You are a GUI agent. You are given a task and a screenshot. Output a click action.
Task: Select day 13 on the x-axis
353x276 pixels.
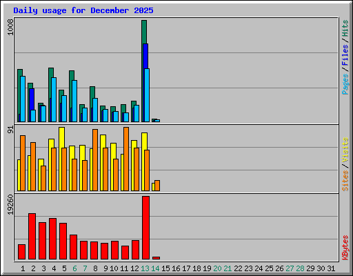(145, 268)
